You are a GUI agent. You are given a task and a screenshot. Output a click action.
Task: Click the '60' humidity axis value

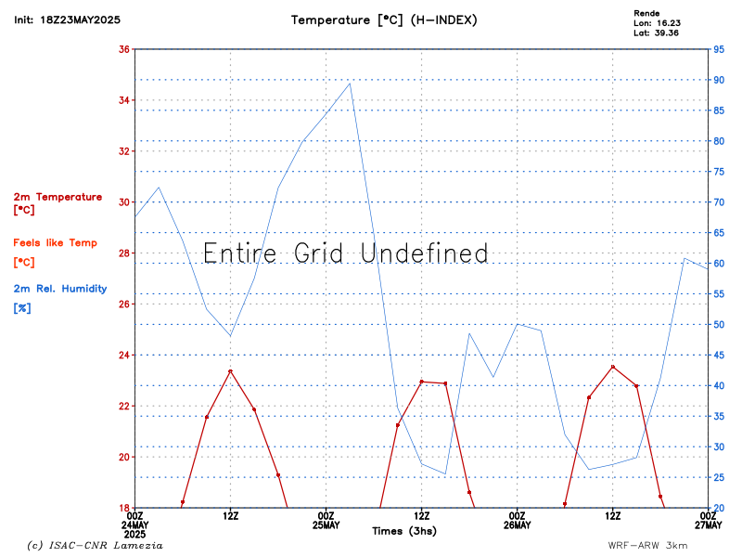719,264
